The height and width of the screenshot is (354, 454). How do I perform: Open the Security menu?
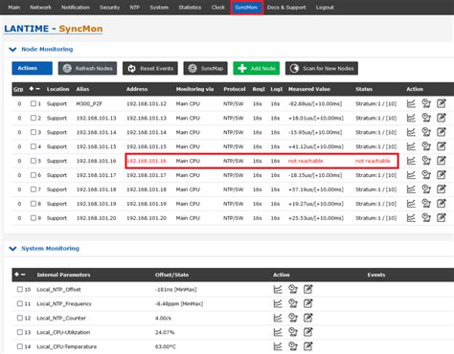click(x=109, y=8)
